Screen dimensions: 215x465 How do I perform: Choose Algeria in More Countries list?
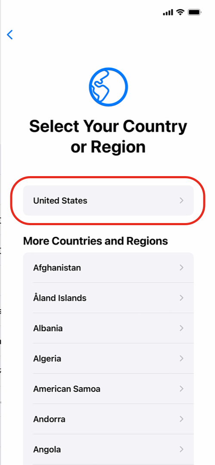pos(109,359)
